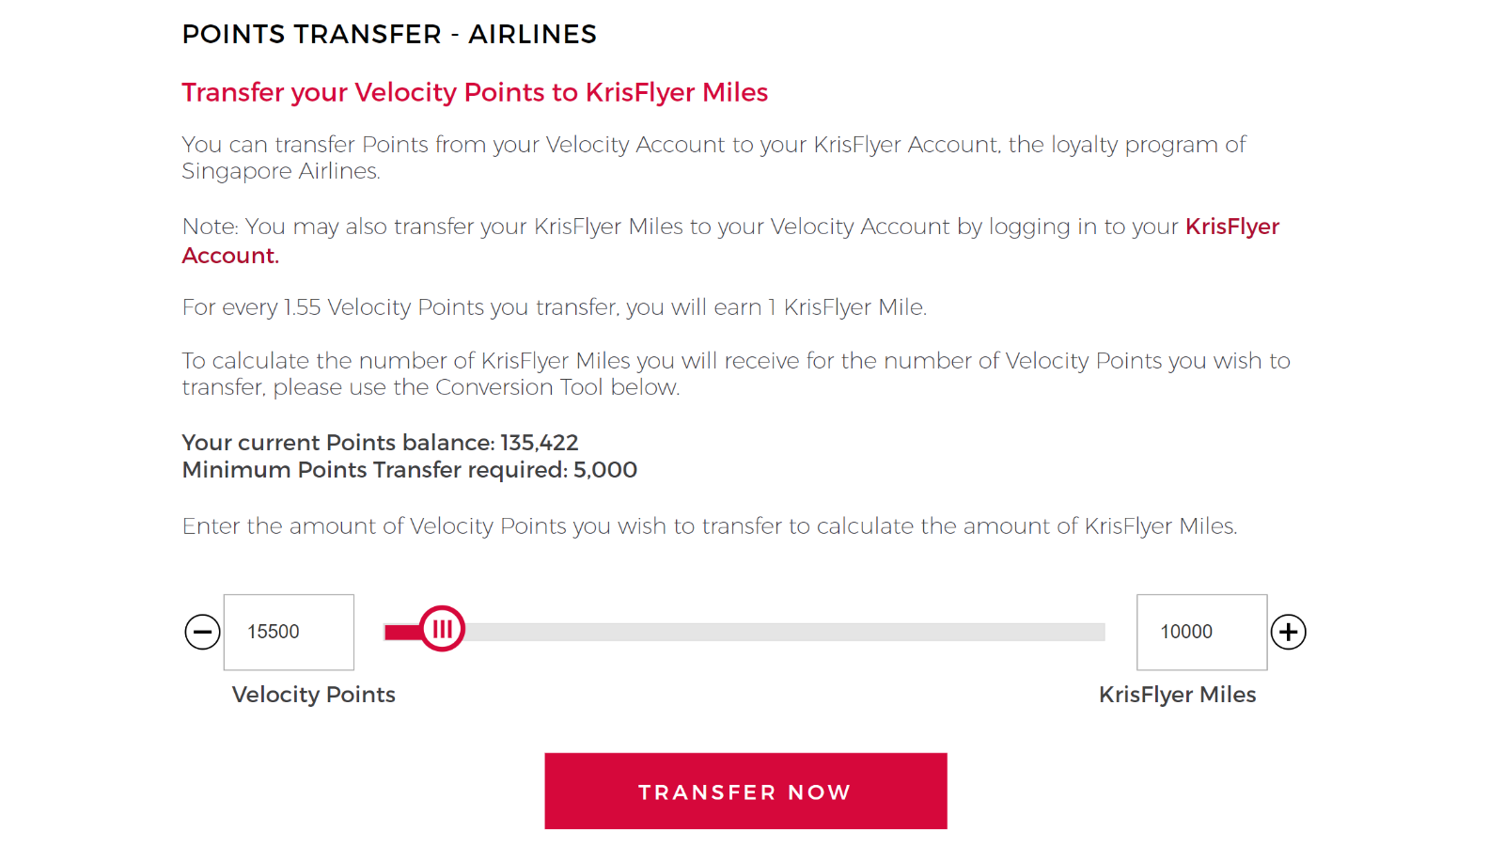This screenshot has height=846, width=1504.
Task: Select the circular decrement control beside the points box
Action: point(201,632)
